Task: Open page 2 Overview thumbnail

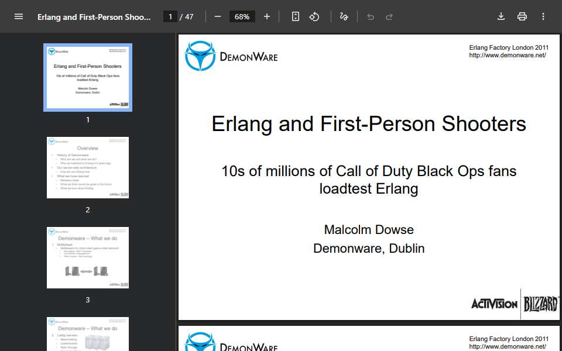Action: (88, 167)
